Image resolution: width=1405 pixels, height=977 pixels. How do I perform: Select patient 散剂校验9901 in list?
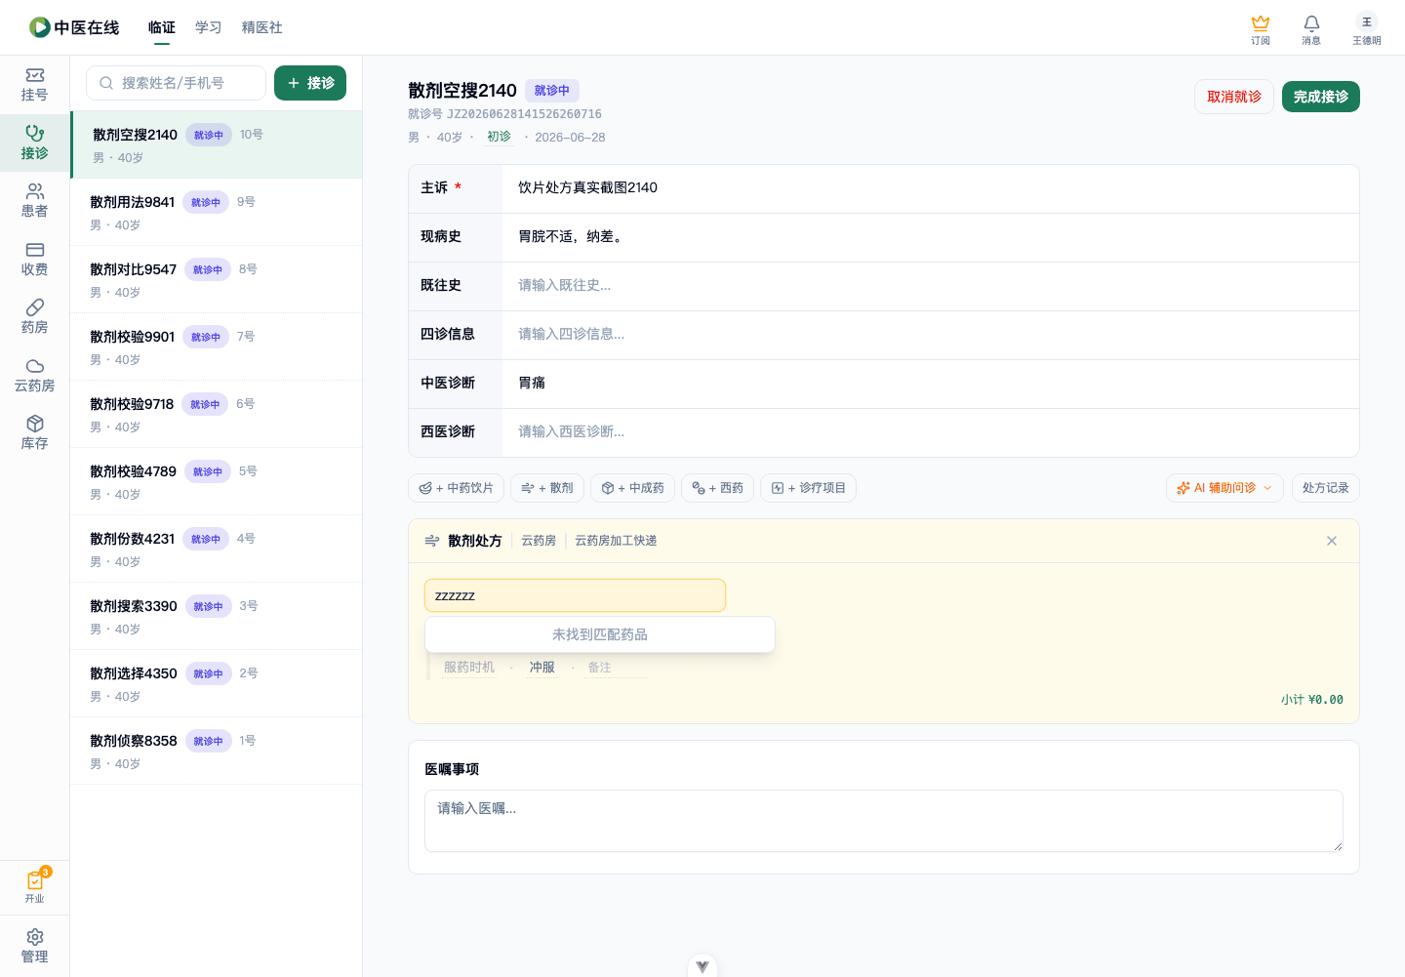(217, 346)
